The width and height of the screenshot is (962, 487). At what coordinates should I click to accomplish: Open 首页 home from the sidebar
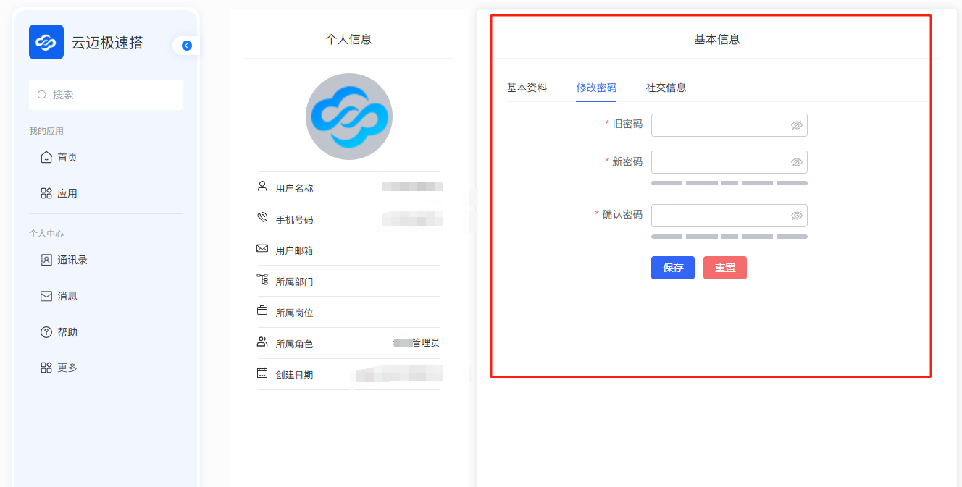click(x=67, y=157)
